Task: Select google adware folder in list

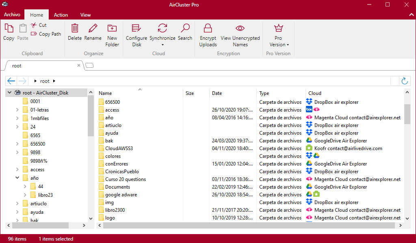Action: [x=121, y=194]
